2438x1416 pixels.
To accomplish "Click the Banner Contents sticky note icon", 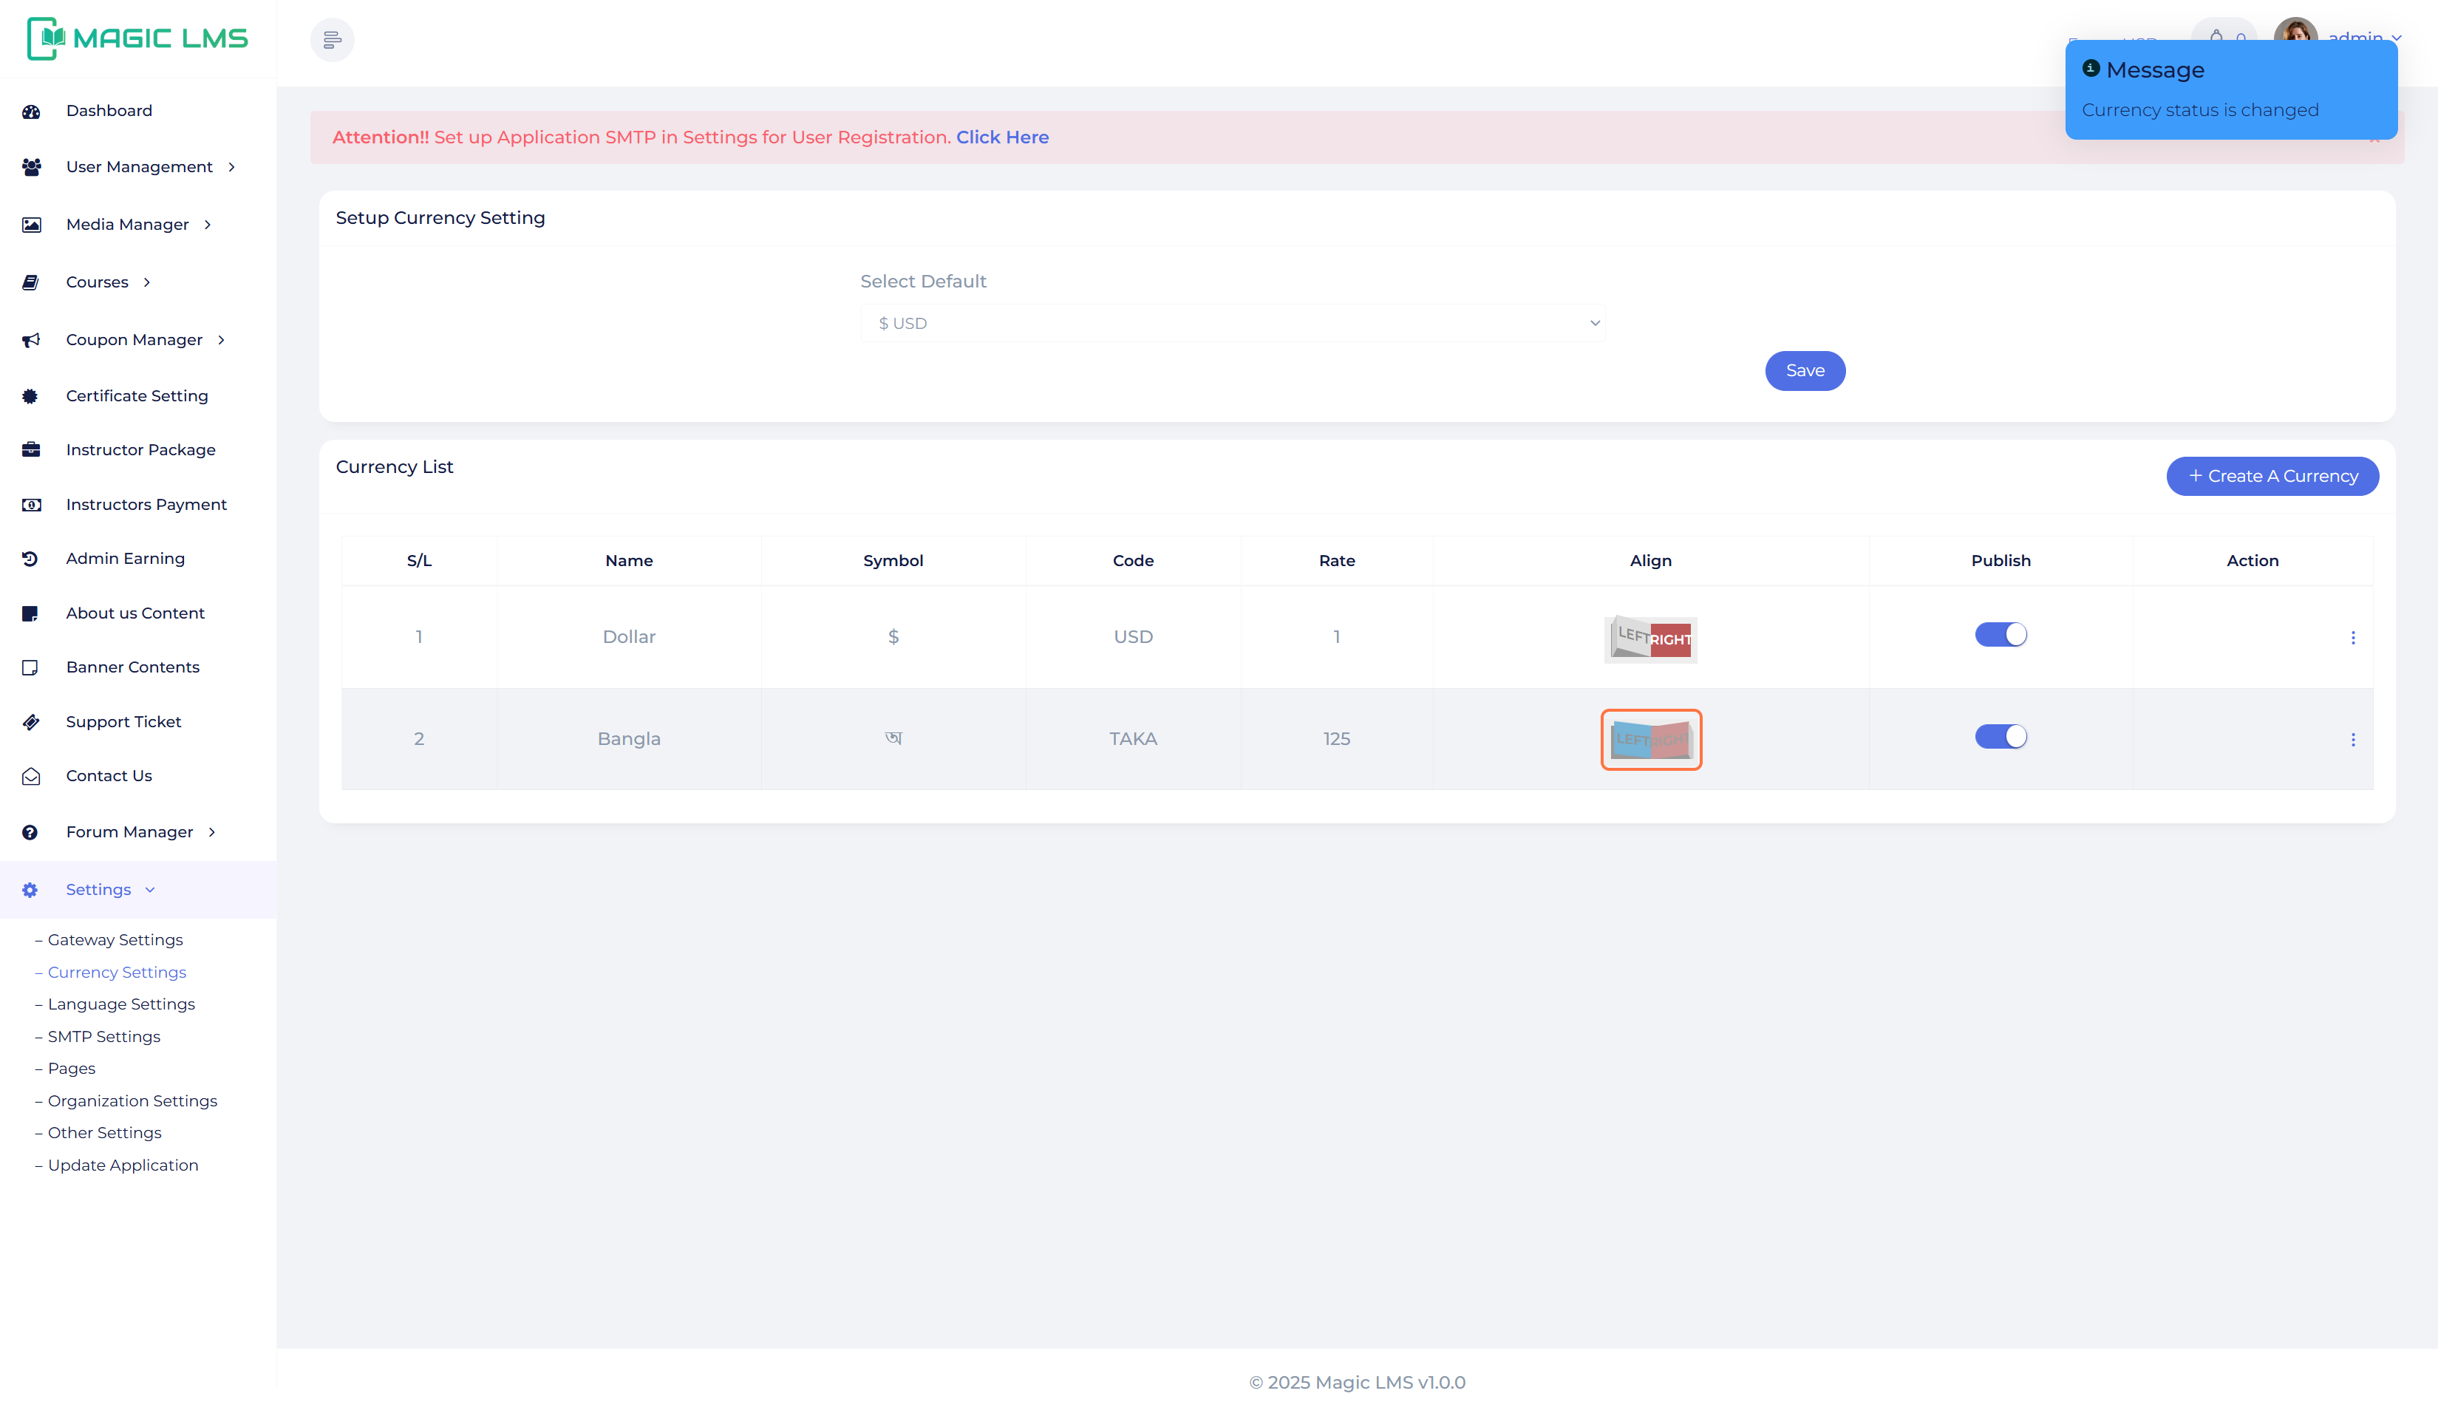I will [x=31, y=667].
